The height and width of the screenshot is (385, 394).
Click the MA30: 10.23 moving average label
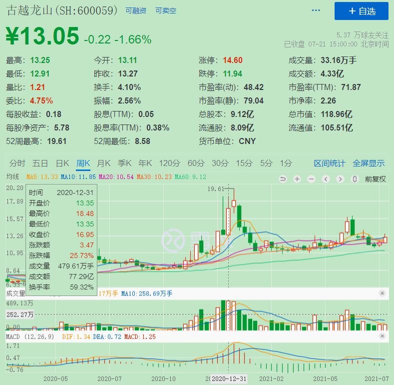(154, 177)
